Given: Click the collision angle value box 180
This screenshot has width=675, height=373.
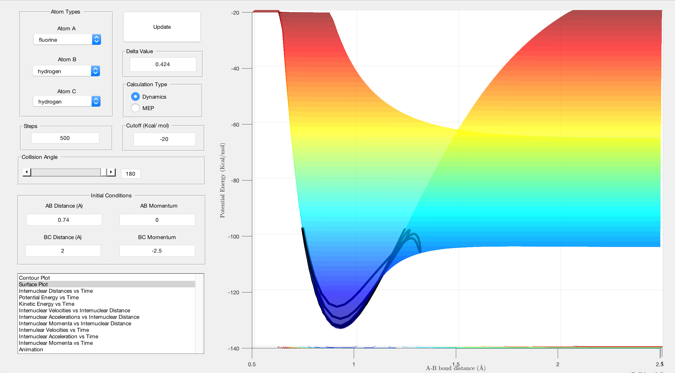Looking at the screenshot, I should (x=131, y=174).
